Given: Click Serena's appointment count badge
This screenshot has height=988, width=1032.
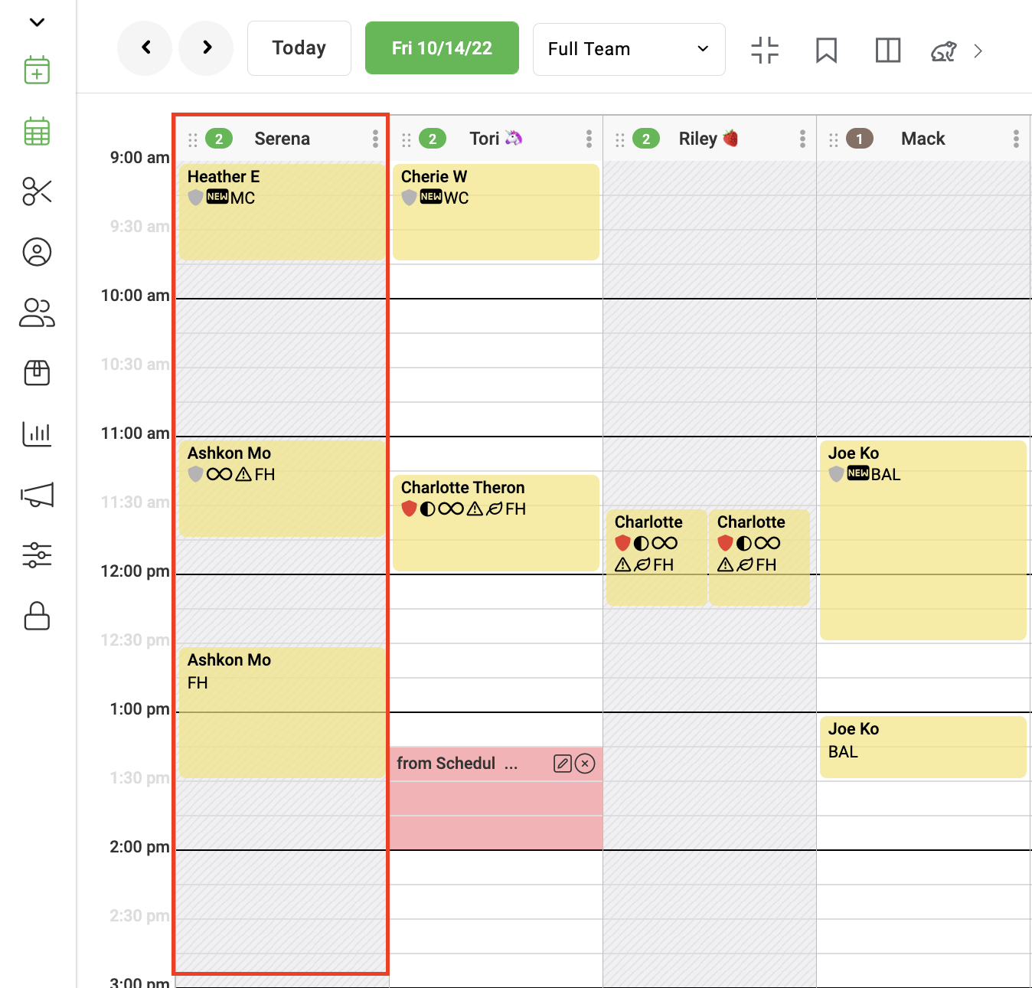Looking at the screenshot, I should point(219,139).
